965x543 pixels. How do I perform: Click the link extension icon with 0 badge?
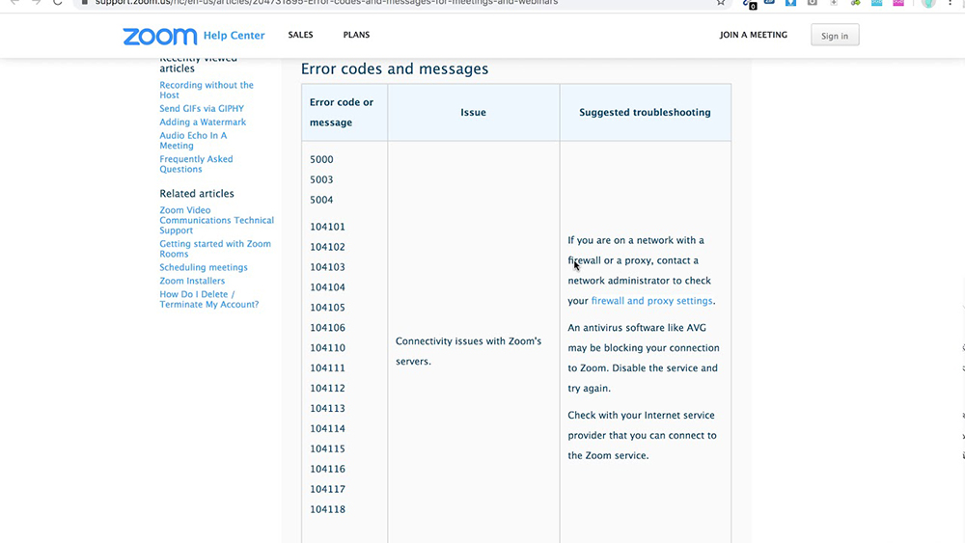pyautogui.click(x=749, y=3)
